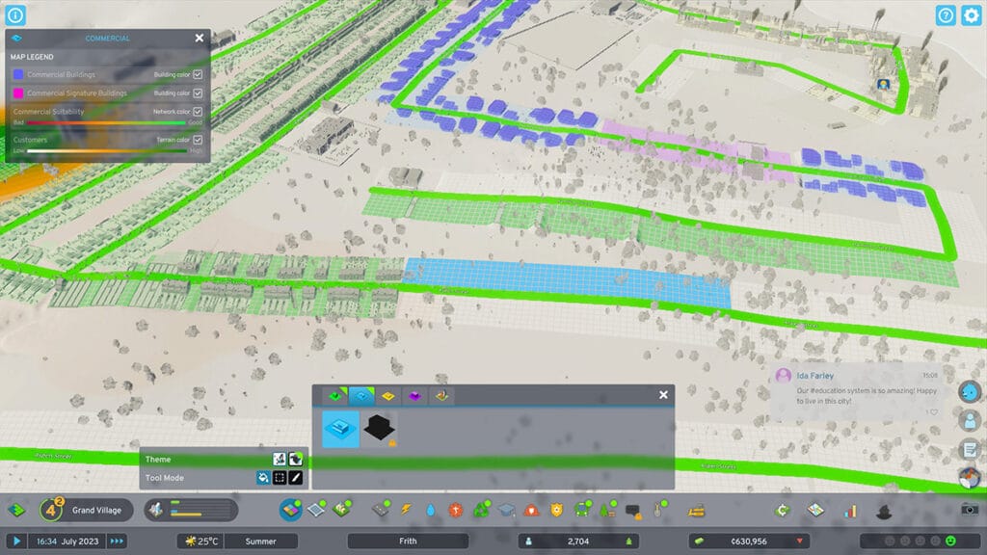Image resolution: width=987 pixels, height=555 pixels.
Task: Click the fast-forward arrows beside the date
Action: coord(117,542)
